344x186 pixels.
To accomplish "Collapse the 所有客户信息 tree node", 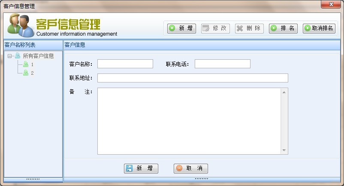I will tap(9, 56).
